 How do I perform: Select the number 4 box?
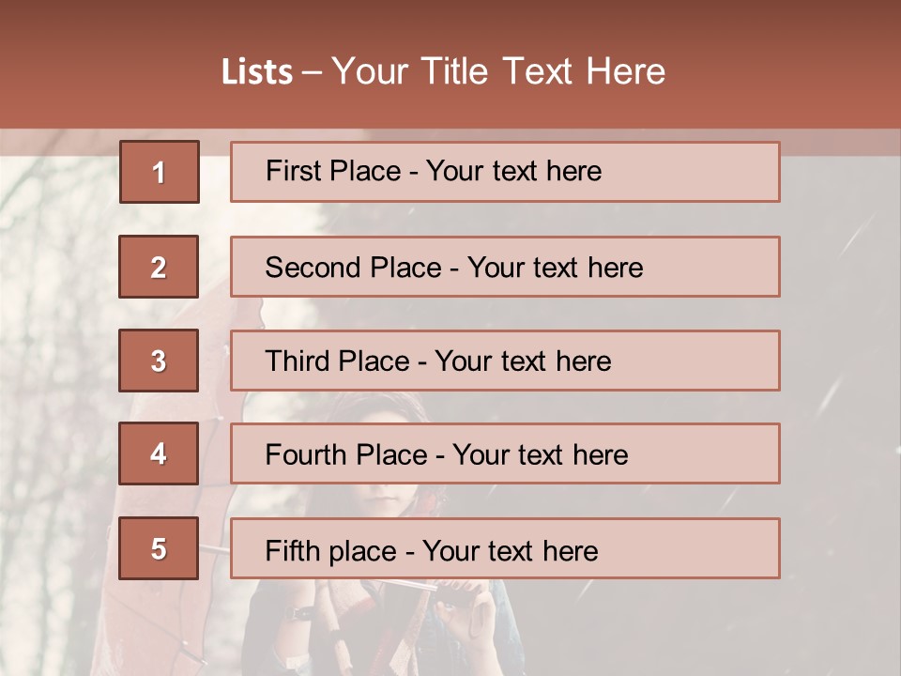click(x=159, y=453)
